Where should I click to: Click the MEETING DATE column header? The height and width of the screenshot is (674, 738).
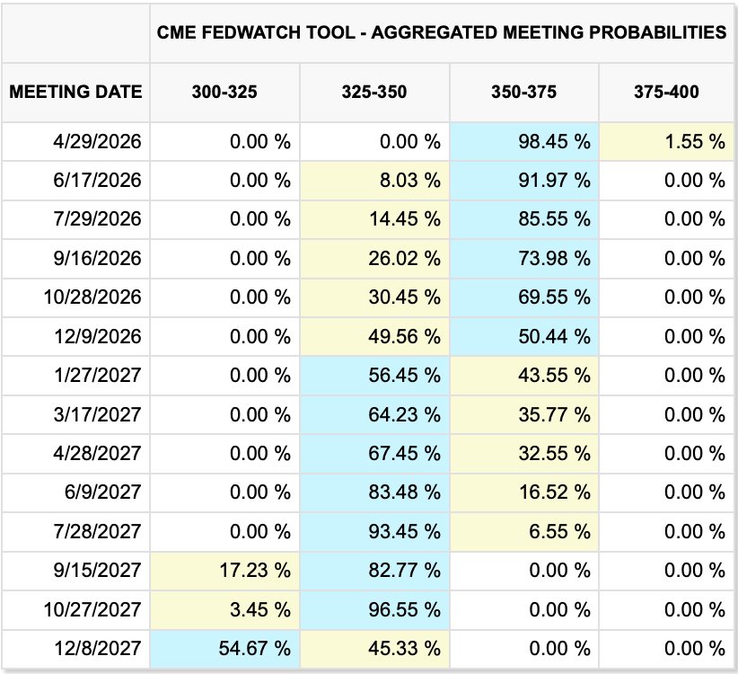[75, 92]
